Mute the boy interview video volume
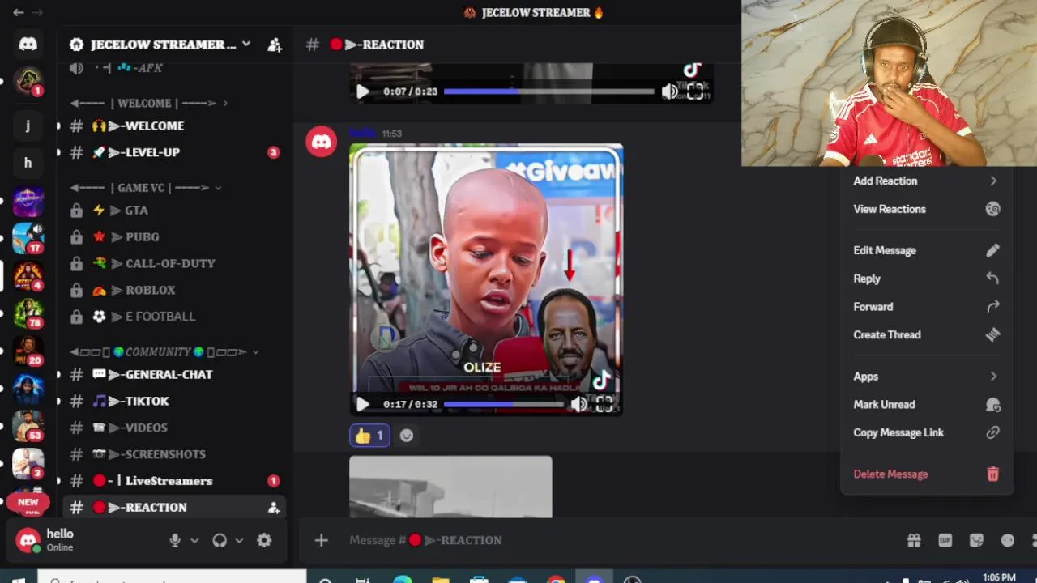 click(578, 404)
